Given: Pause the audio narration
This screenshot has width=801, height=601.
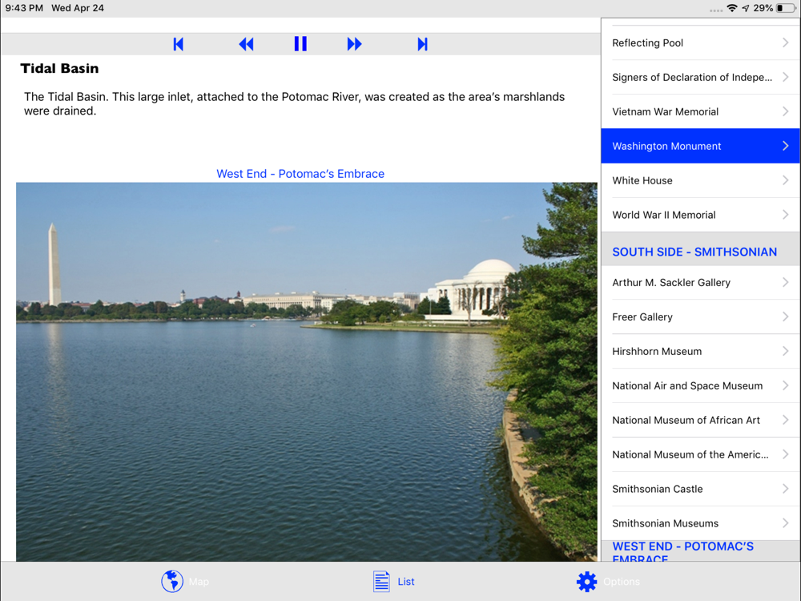Looking at the screenshot, I should (301, 44).
